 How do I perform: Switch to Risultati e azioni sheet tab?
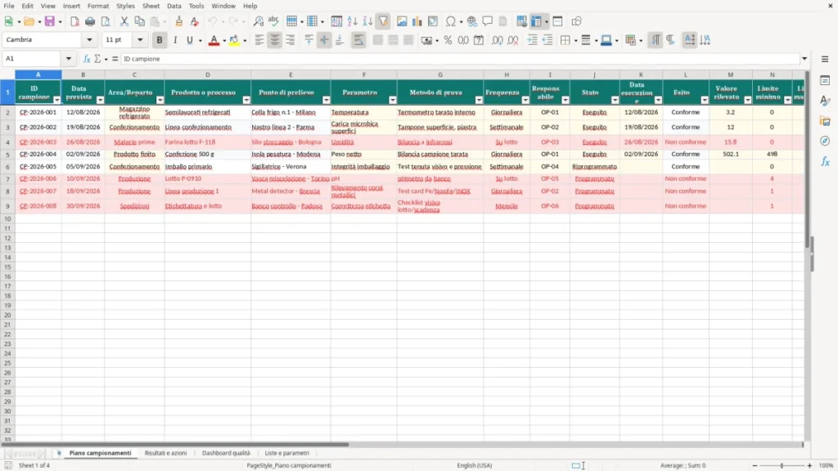[x=165, y=453]
